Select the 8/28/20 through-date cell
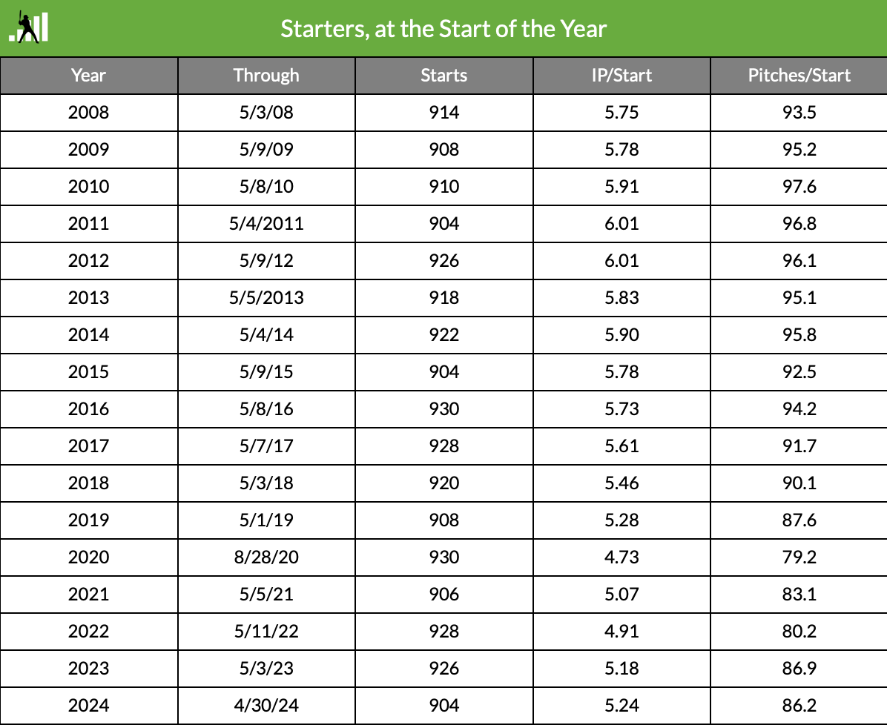The image size is (887, 725). [266, 557]
